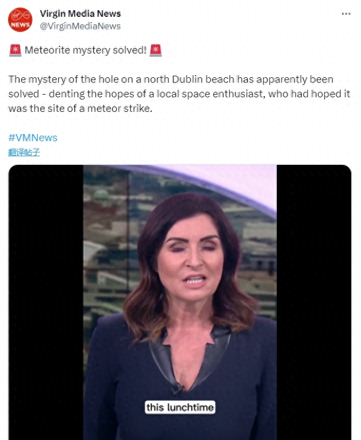The image size is (361, 440).
Task: Click the 'this lunchtime' video caption
Action: (180, 407)
